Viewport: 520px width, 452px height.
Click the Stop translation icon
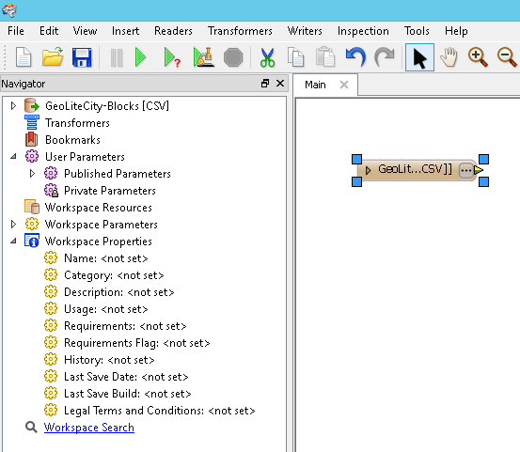coord(233,57)
